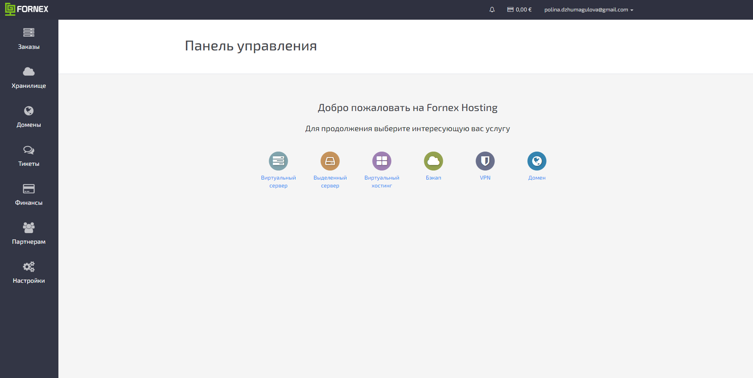This screenshot has height=378, width=753.
Task: Click the 0,00 € balance indicator
Action: (519, 9)
